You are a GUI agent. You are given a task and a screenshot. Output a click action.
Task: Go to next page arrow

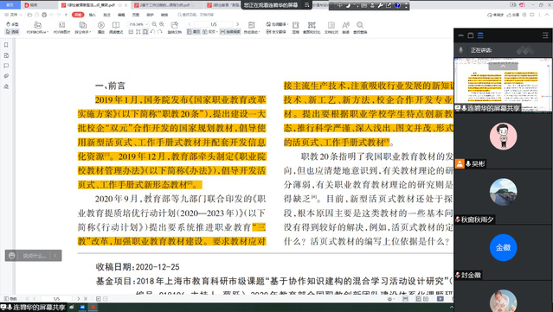tap(237, 24)
